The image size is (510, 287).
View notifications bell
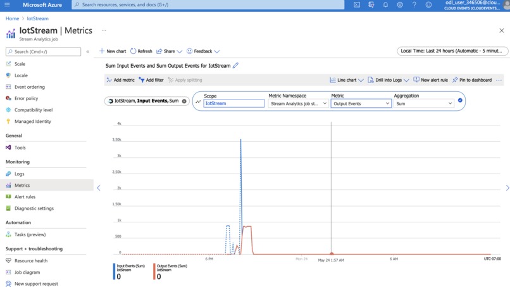click(385, 4)
